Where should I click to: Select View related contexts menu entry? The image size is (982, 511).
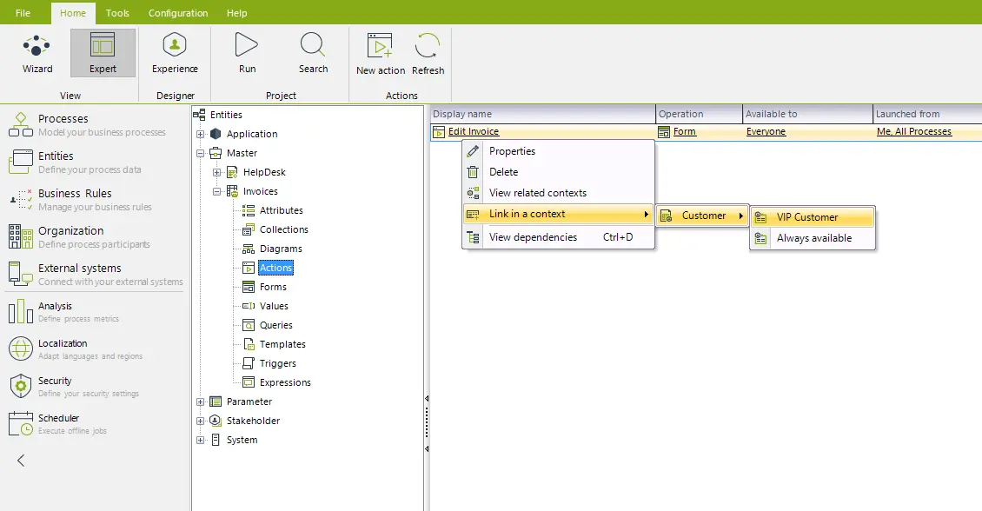pyautogui.click(x=559, y=193)
